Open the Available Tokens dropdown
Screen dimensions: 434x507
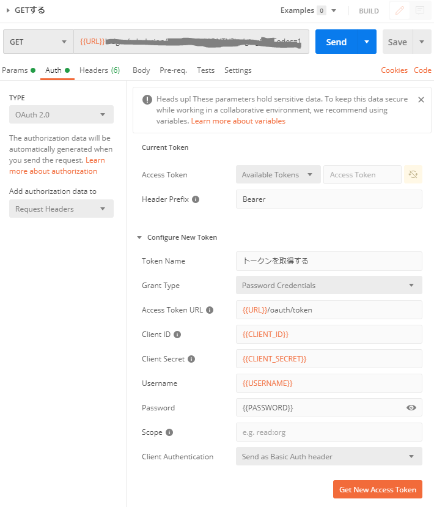278,174
